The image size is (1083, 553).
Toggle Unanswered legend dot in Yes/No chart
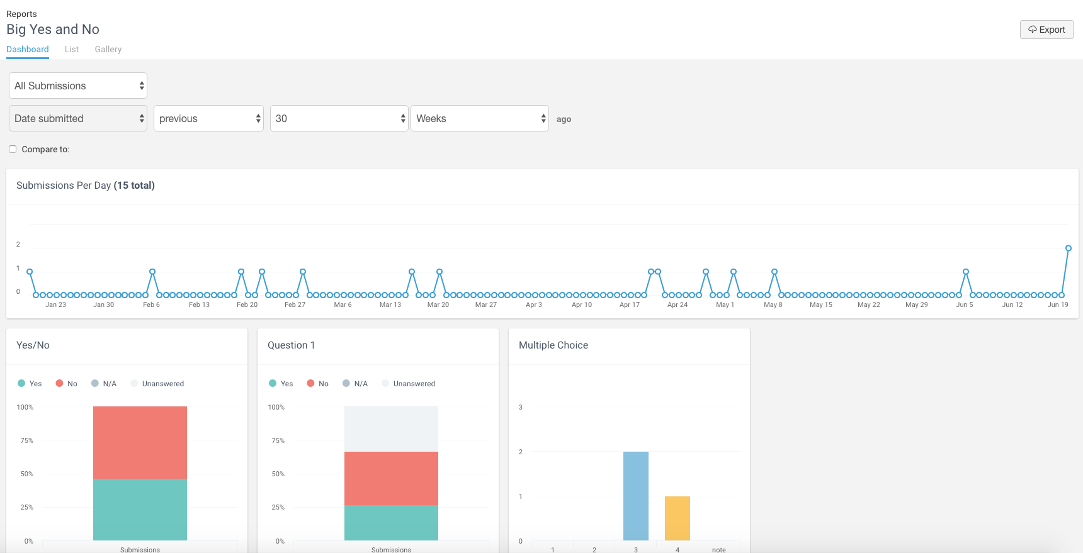point(134,383)
